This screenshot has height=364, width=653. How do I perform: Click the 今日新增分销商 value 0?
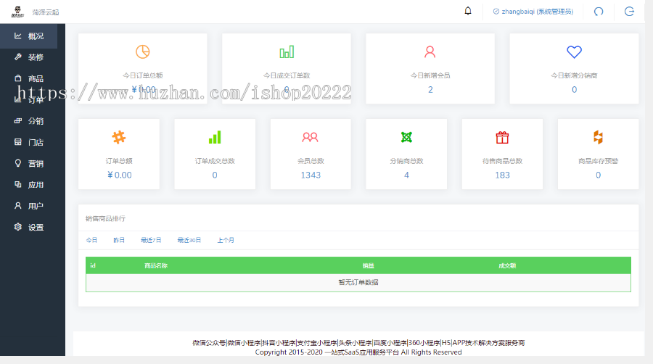point(575,89)
